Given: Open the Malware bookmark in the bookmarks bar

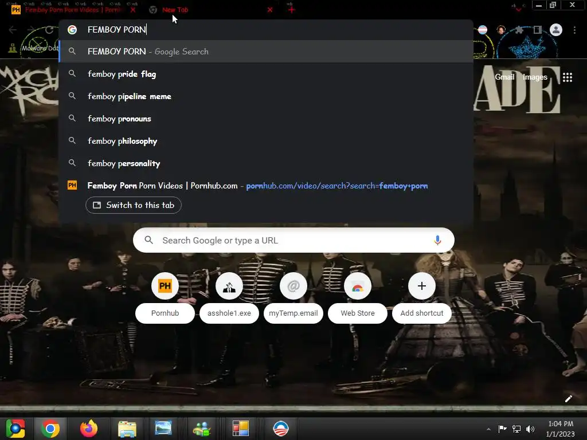Looking at the screenshot, I should (x=33, y=48).
